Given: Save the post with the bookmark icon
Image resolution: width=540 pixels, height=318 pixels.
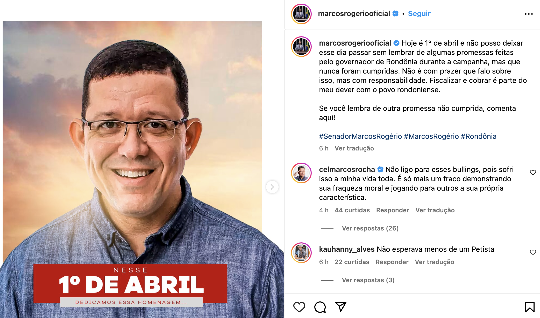Looking at the screenshot, I should (x=530, y=307).
